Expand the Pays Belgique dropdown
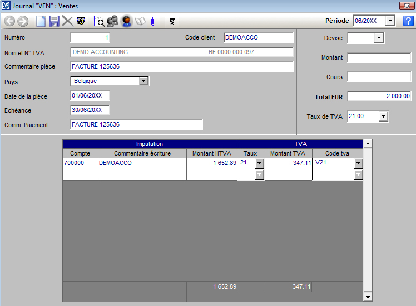The height and width of the screenshot is (306, 416). pyautogui.click(x=143, y=81)
